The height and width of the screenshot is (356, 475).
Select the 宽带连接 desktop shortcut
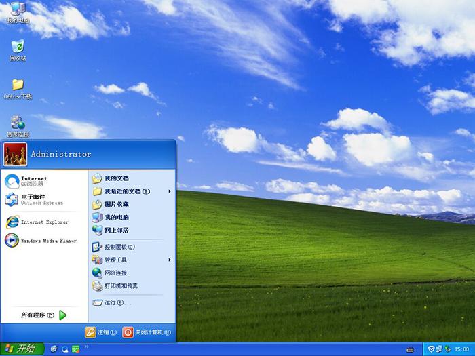[18, 126]
